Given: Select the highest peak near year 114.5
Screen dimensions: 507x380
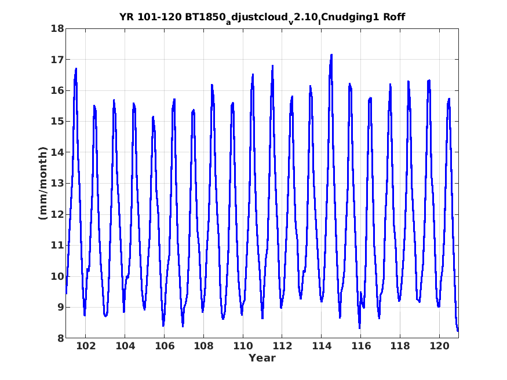Looking at the screenshot, I should point(331,55).
